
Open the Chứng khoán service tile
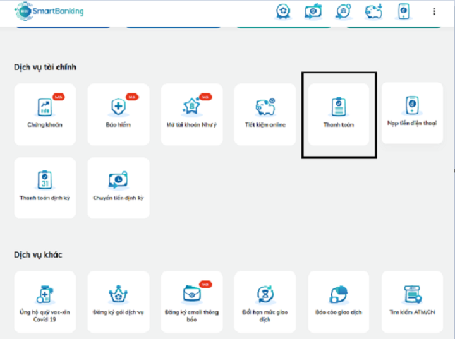44,114
